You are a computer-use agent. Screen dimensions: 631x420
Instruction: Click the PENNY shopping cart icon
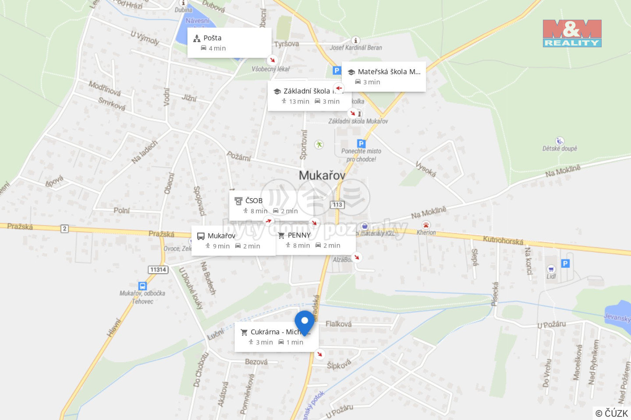tap(281, 236)
